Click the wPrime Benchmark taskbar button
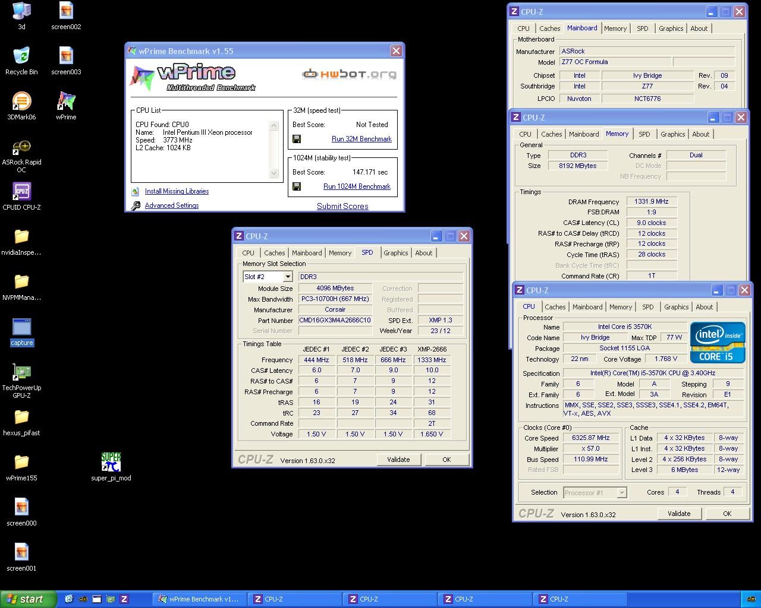This screenshot has height=608, width=761. coord(199,599)
